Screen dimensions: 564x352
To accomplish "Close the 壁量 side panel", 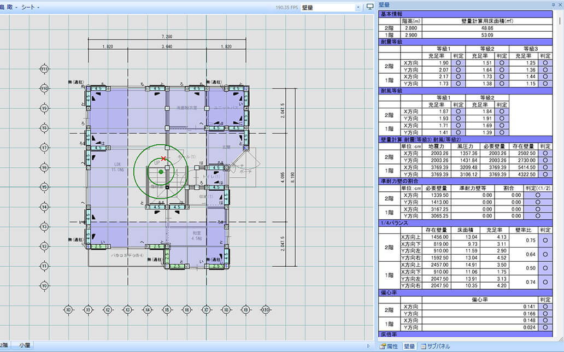I will point(559,4).
